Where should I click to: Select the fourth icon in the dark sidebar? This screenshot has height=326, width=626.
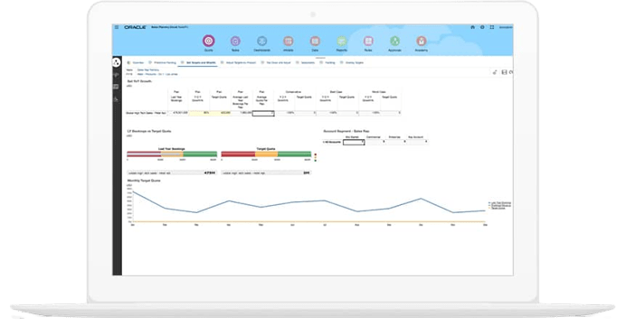116,98
